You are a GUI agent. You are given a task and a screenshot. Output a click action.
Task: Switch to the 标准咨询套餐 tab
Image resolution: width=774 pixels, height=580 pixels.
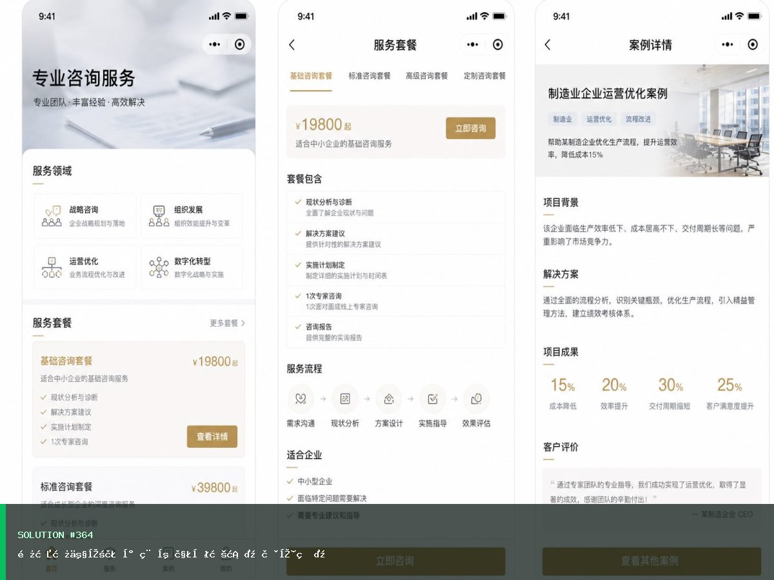(370, 75)
